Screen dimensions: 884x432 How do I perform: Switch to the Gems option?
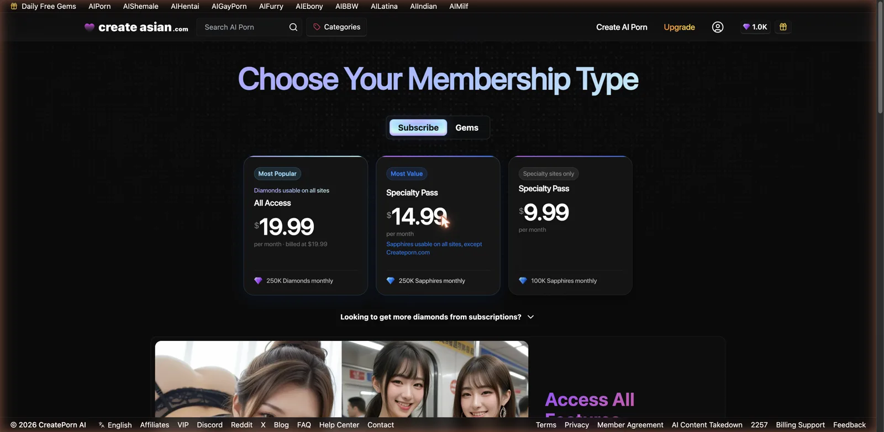[x=467, y=127]
